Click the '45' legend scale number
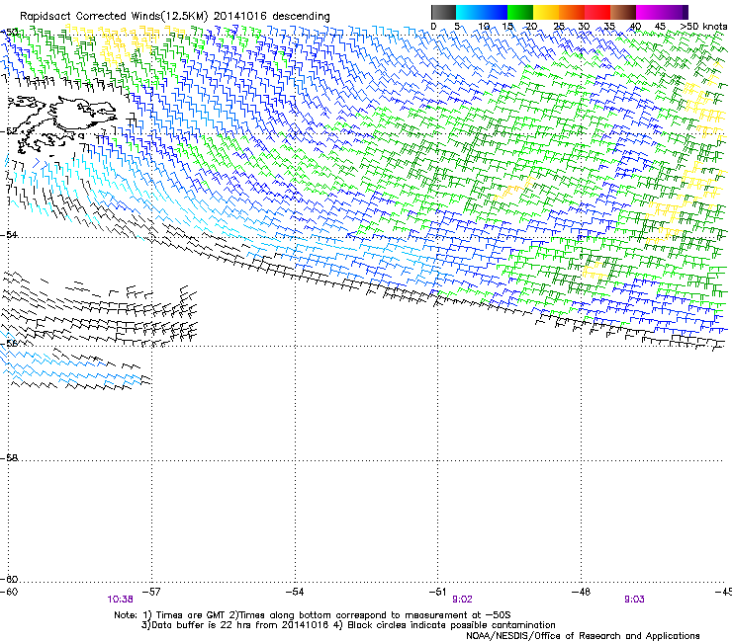This screenshot has width=732, height=642. 660,27
